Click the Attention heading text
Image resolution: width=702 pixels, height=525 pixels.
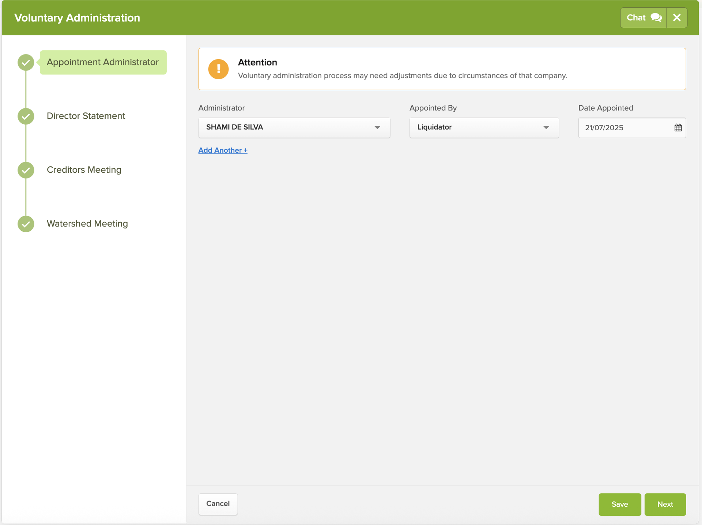[257, 62]
